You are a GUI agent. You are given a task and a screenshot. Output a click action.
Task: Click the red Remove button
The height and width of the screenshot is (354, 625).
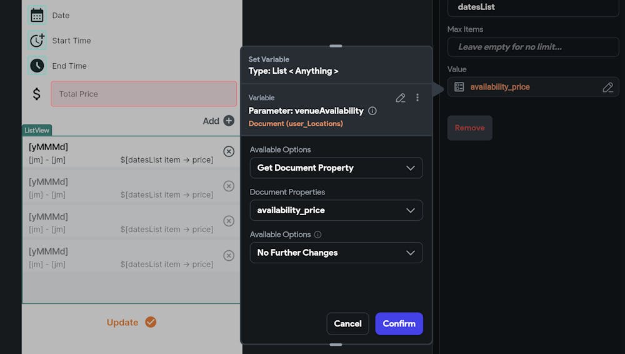coord(469,128)
